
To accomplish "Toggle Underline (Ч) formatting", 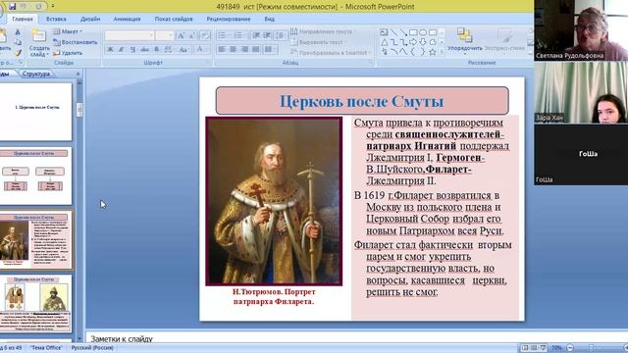I will point(133,49).
